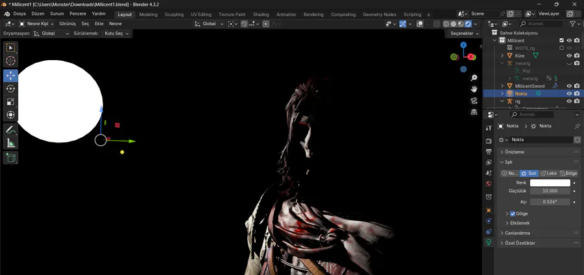The image size is (584, 275).
Task: Open the Nesne Kipi mode dropdown
Action: 36,24
